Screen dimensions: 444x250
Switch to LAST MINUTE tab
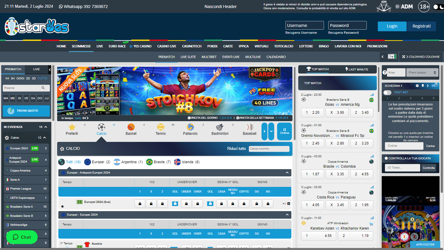click(357, 69)
